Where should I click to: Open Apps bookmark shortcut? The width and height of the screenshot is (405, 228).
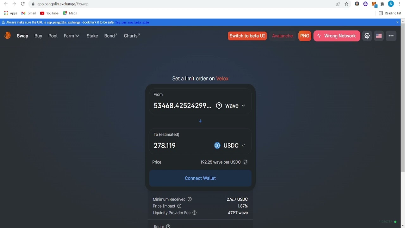10,13
